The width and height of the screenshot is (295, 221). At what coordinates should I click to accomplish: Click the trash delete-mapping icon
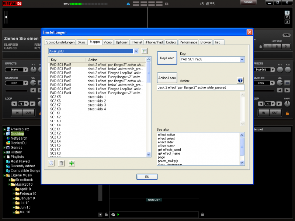[x=62, y=163]
